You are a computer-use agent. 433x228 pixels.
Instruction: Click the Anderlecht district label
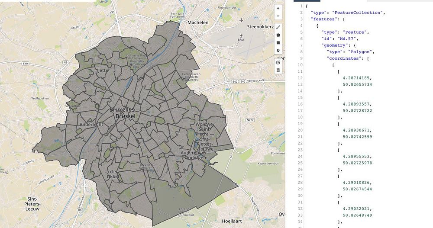point(91,125)
